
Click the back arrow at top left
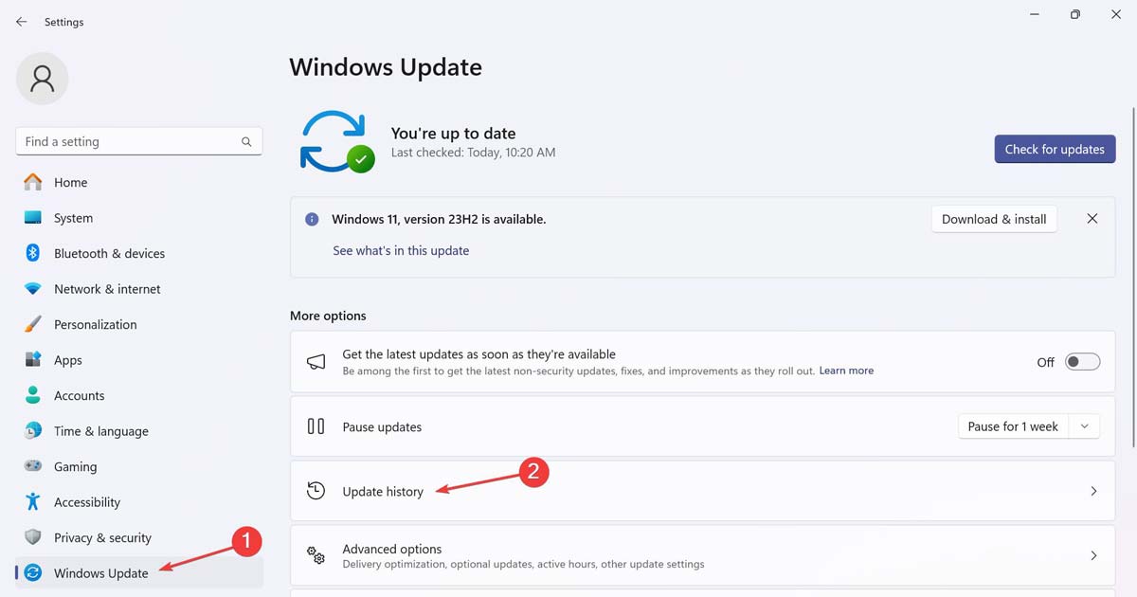pos(21,21)
